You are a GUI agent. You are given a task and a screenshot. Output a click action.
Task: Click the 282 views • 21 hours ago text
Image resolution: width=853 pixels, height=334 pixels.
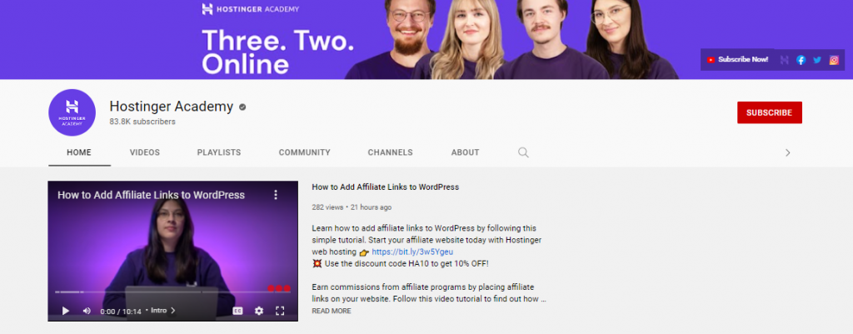[x=352, y=207]
